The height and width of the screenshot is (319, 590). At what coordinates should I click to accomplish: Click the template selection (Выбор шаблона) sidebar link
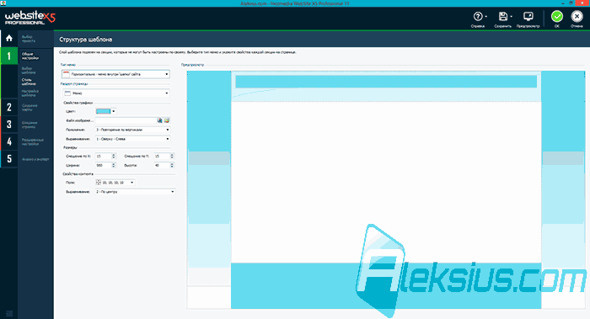28,70
